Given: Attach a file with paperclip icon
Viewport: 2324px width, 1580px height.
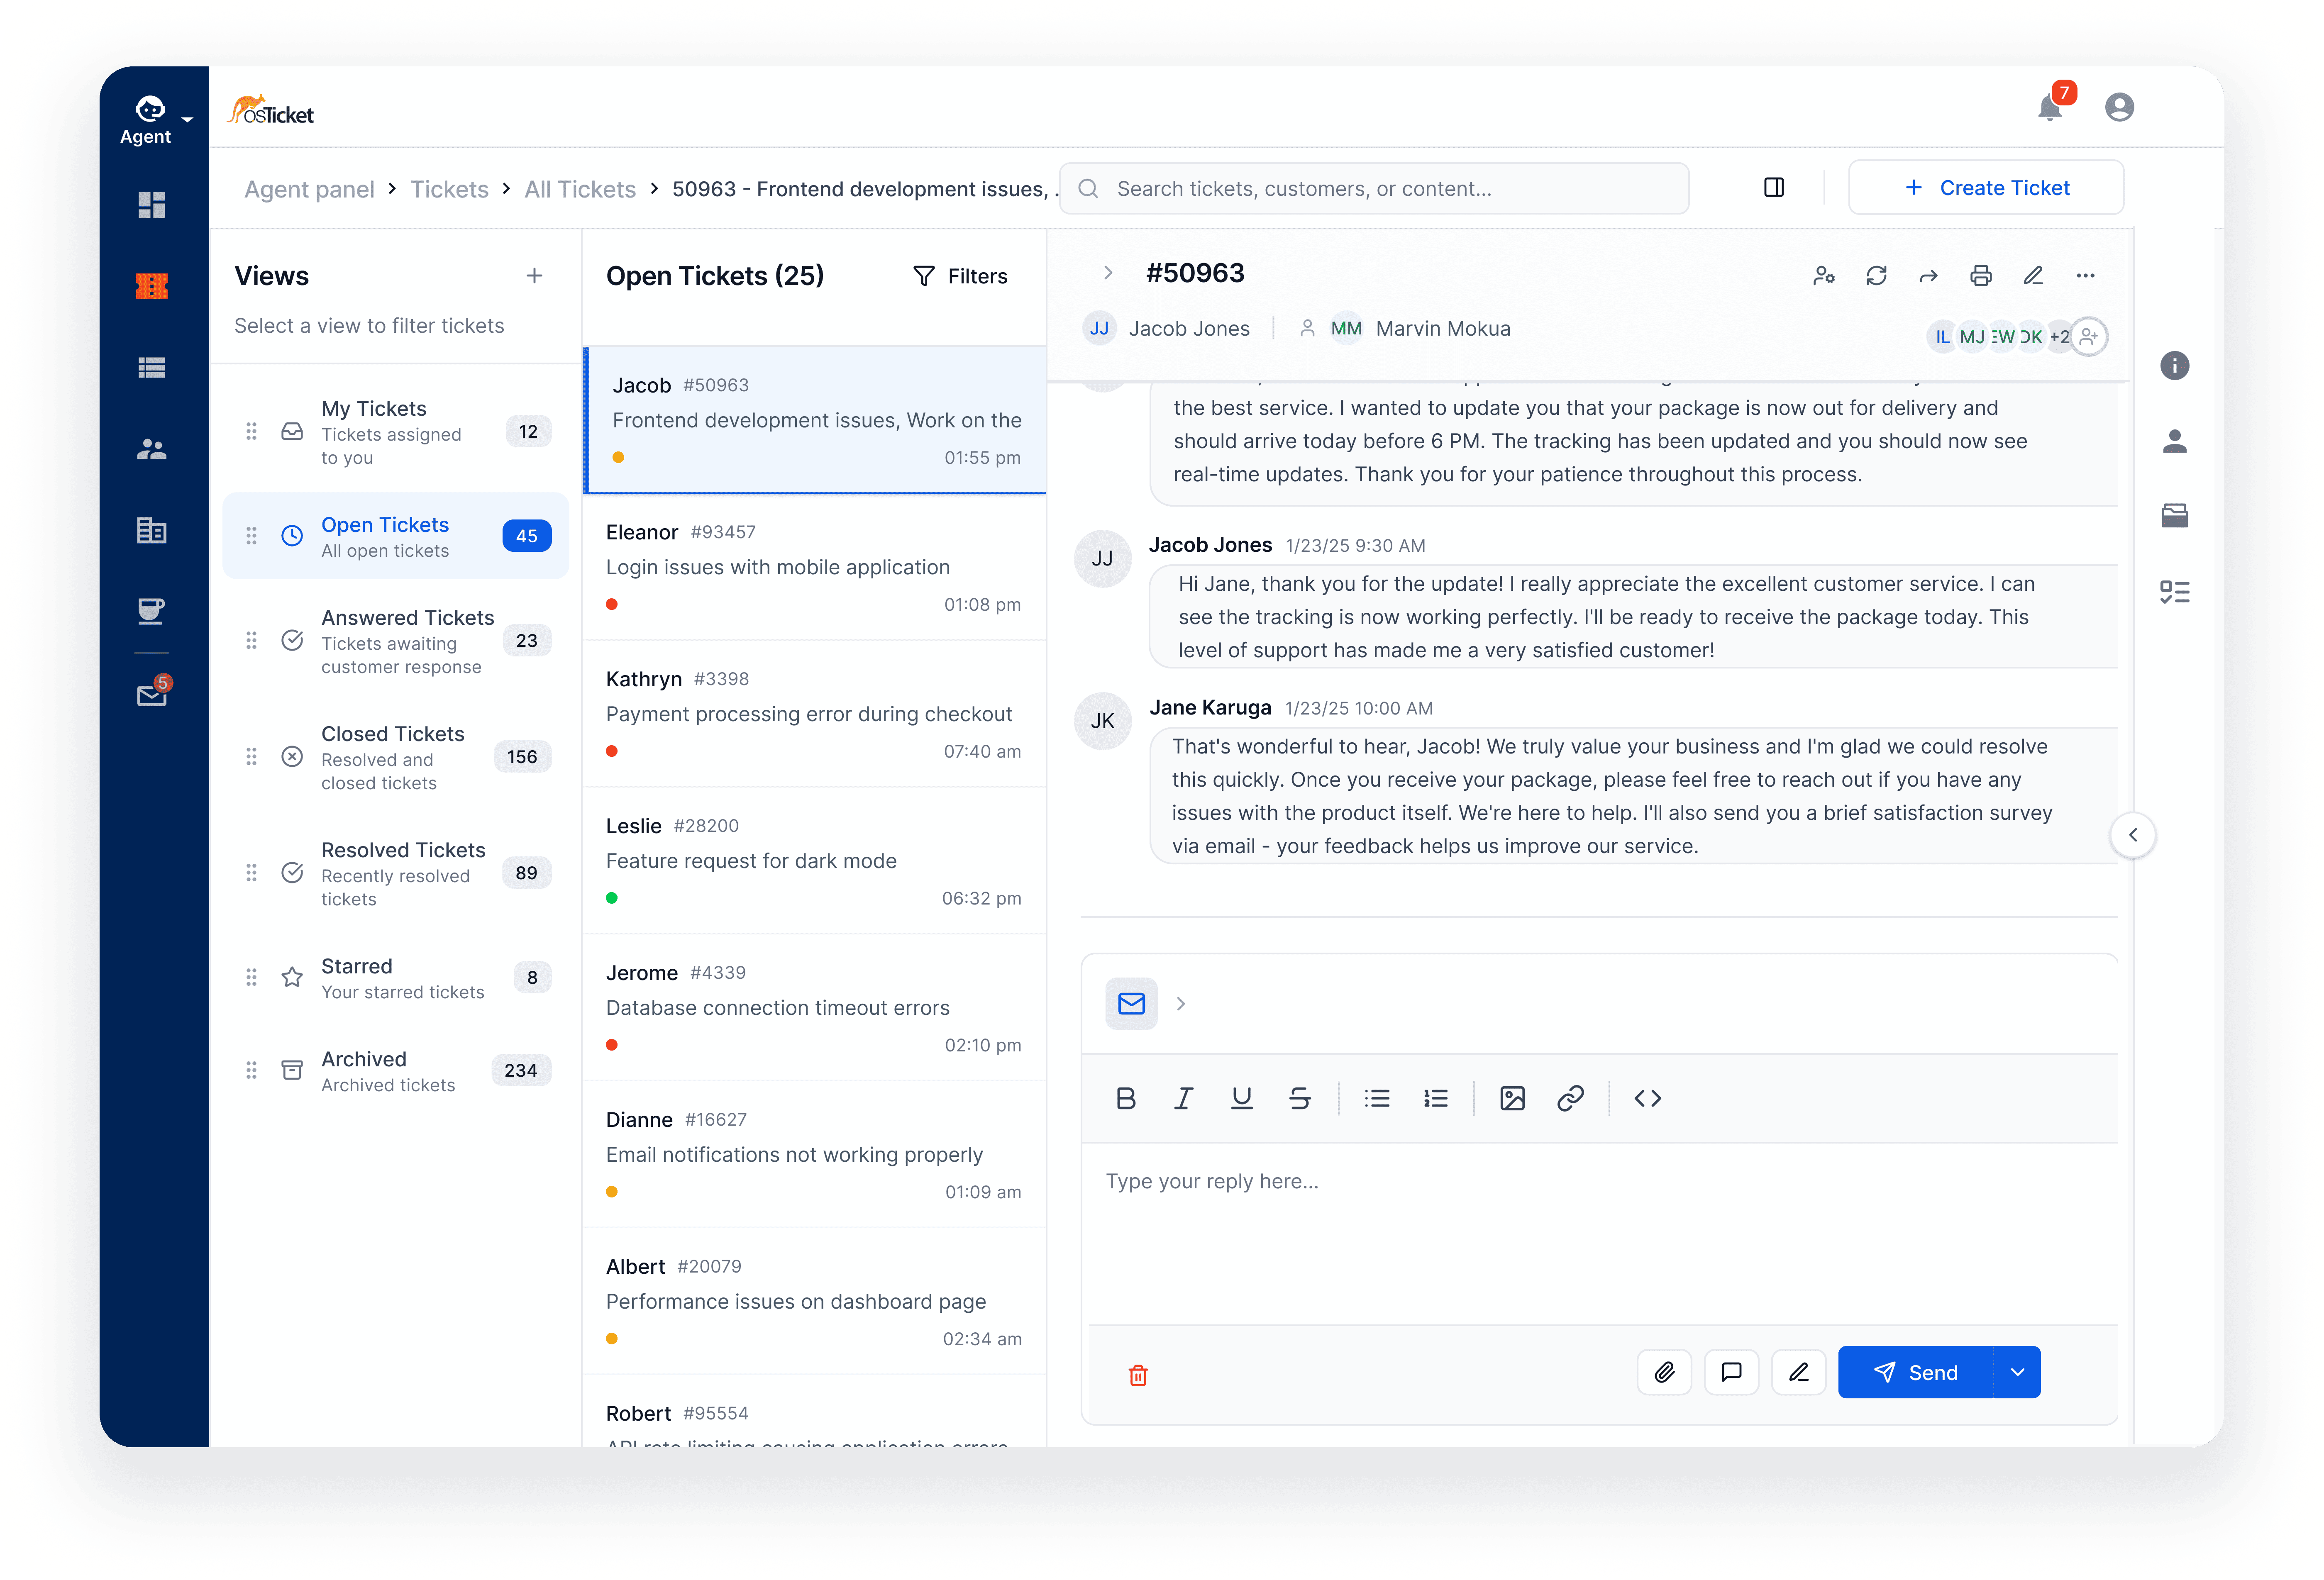Looking at the screenshot, I should (1664, 1372).
